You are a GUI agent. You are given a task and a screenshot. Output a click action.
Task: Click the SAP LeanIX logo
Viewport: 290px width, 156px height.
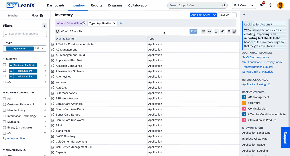(20, 5)
